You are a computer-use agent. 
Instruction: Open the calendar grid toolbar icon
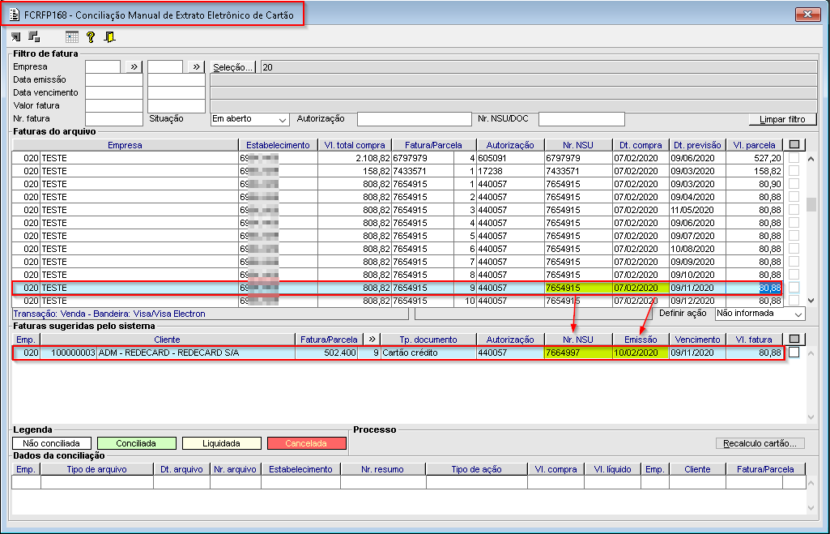(x=72, y=37)
